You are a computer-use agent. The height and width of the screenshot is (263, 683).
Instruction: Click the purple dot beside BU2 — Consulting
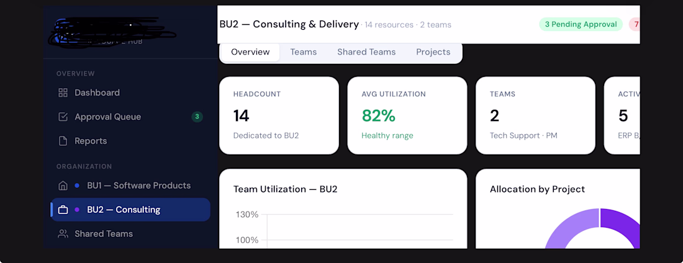tap(77, 210)
